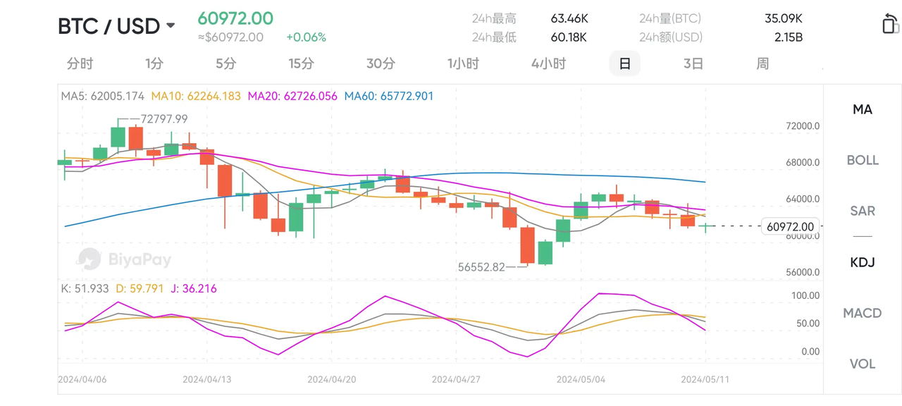Click the 50.00 KDJ axis label
902x406 pixels.
pos(808,324)
